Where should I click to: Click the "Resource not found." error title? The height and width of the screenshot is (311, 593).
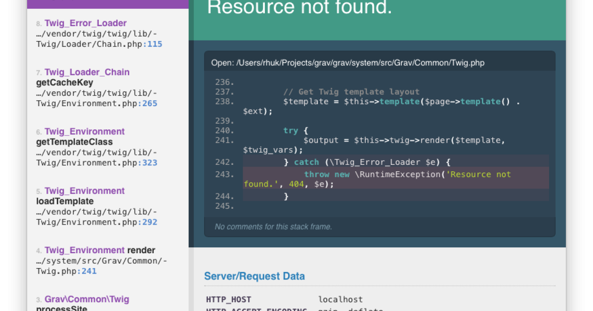(299, 7)
